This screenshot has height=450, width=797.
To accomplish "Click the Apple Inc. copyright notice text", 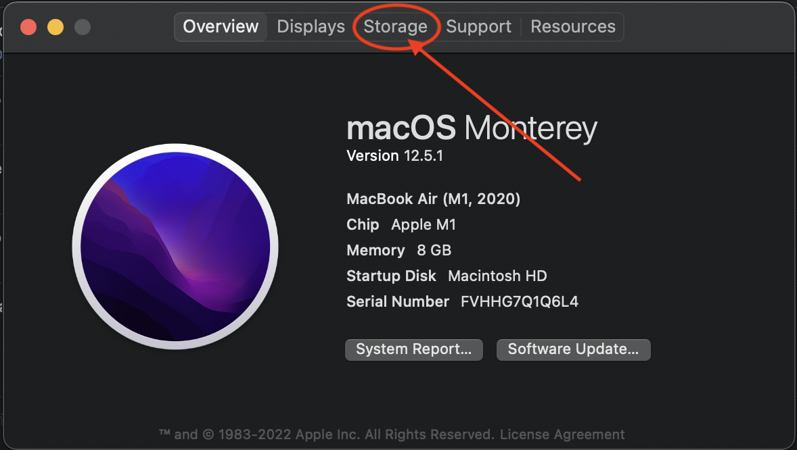I will click(x=326, y=434).
